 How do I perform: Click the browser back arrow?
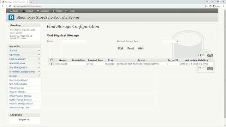tap(2, 6)
